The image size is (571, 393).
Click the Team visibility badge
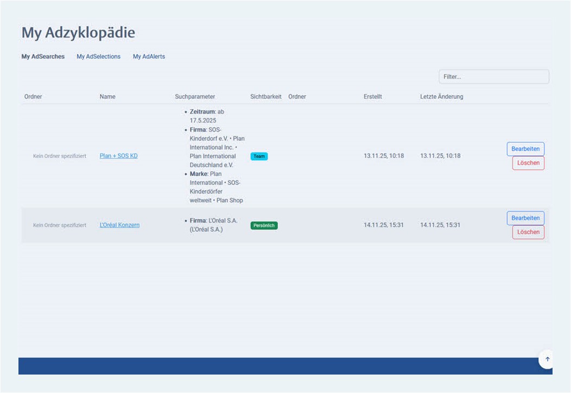[x=259, y=156]
